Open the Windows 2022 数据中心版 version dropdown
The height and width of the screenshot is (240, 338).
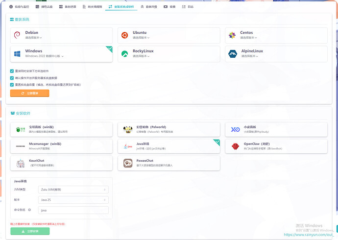click(x=45, y=56)
